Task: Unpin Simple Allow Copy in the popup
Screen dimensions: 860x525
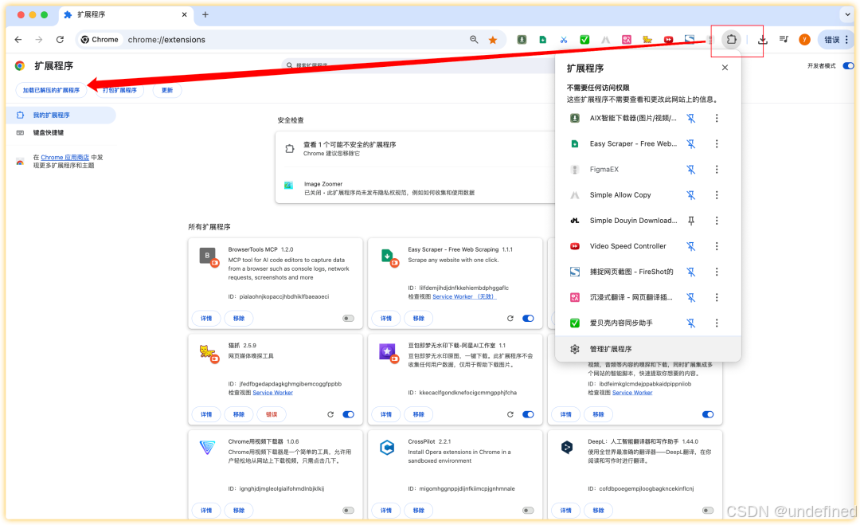Action: coord(691,194)
